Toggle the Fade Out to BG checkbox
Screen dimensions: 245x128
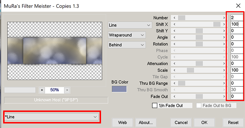pos(199,106)
